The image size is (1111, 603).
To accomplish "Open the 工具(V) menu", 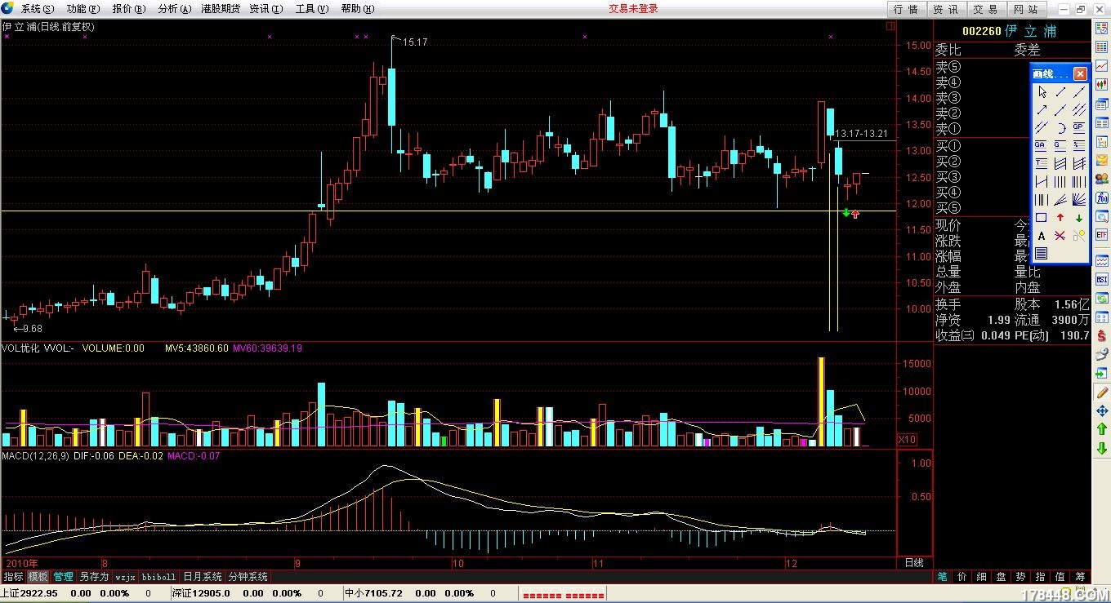I will click(312, 9).
